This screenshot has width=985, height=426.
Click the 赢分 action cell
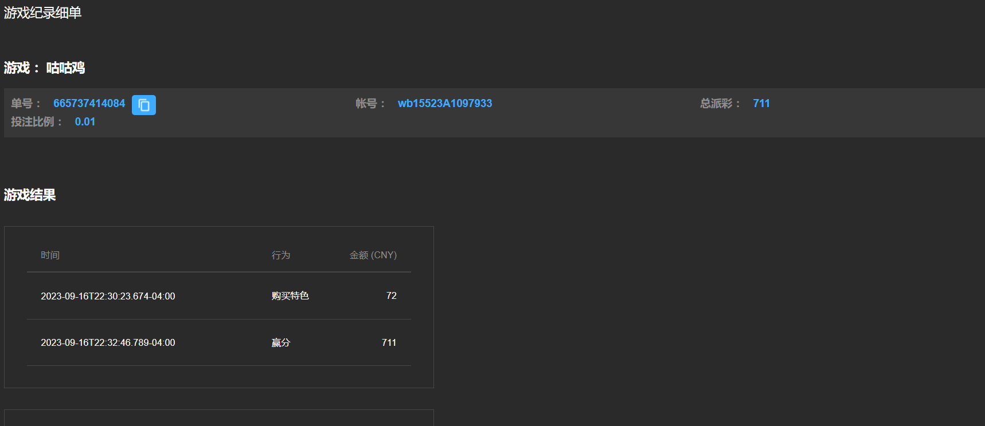[x=280, y=342]
